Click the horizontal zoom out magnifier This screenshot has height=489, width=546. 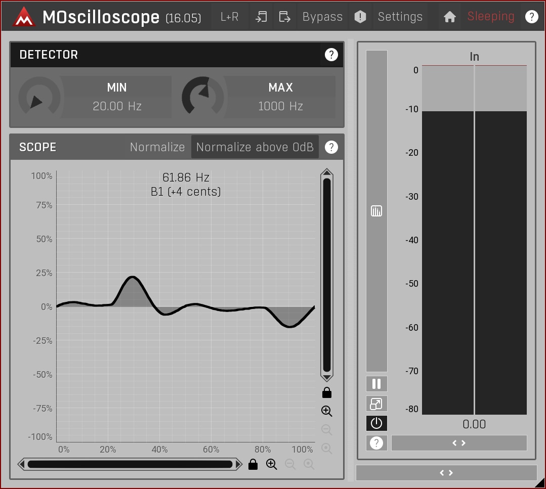point(290,464)
